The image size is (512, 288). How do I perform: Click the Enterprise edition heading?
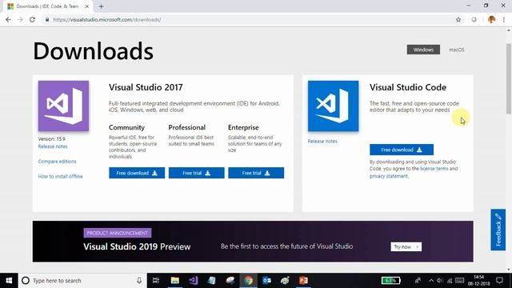[x=243, y=127]
